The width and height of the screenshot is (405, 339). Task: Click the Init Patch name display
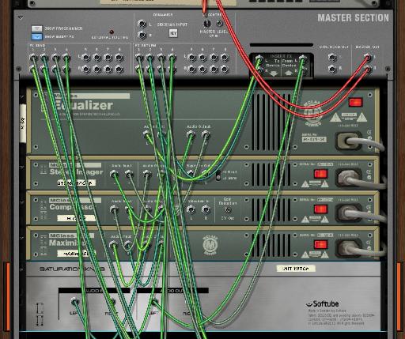coord(296,269)
